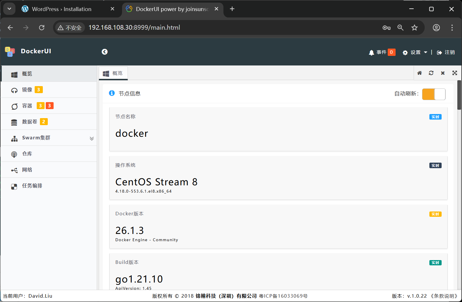Click the 镜像 headset-like icon
Screen dimensions: 462x302
click(14, 90)
